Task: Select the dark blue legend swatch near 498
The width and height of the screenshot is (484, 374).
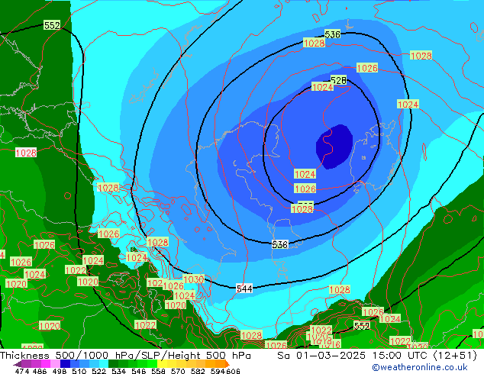Action: (x=65, y=363)
